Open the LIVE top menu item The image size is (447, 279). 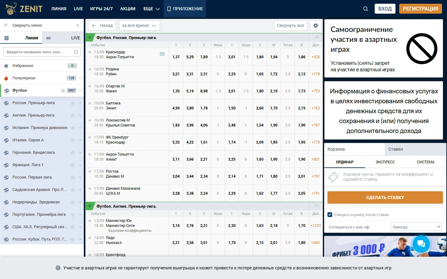click(78, 9)
